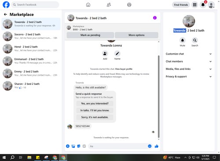The width and height of the screenshot is (220, 161).
Task: Choose a GIF in composer
Action: pyautogui.click(x=84, y=146)
